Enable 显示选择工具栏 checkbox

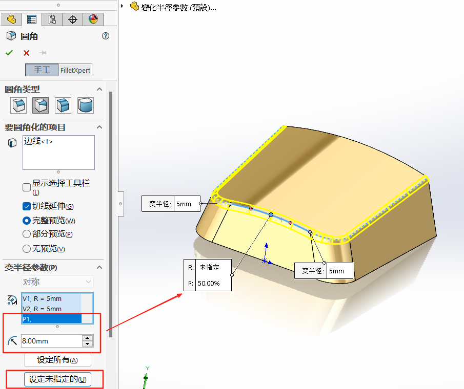(27, 187)
